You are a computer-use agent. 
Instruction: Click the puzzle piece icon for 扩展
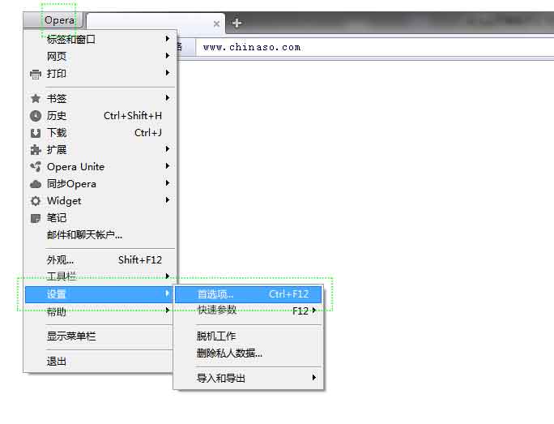[35, 150]
